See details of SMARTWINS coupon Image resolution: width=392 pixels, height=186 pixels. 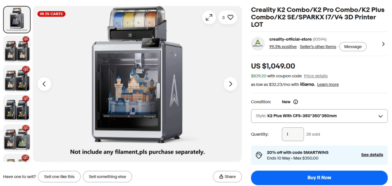click(x=372, y=155)
